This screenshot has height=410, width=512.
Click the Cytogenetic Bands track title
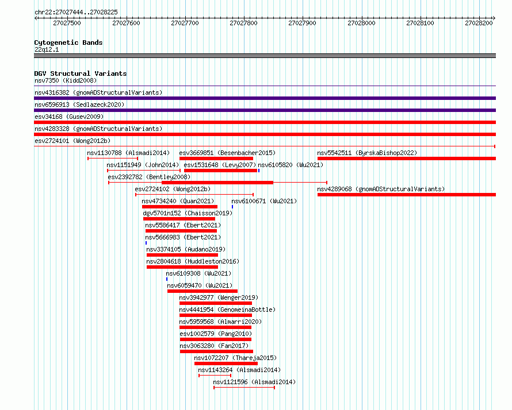tap(68, 42)
